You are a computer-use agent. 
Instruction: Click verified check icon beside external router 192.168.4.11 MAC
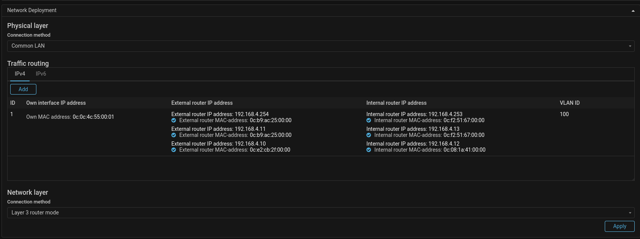pos(174,135)
